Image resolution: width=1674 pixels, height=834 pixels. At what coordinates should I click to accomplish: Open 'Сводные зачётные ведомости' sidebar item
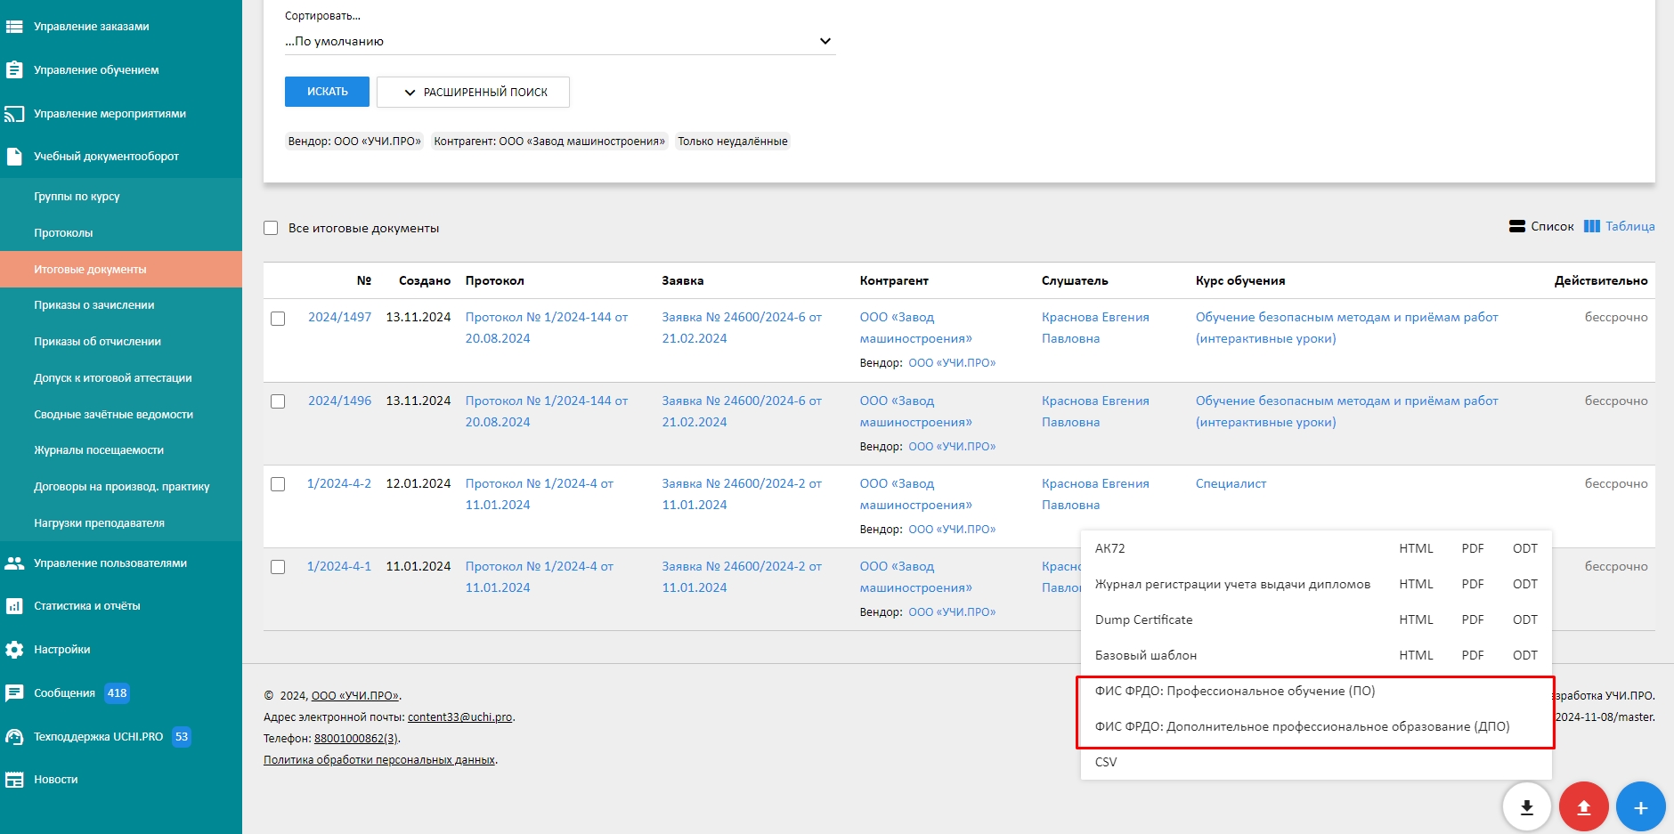click(121, 415)
